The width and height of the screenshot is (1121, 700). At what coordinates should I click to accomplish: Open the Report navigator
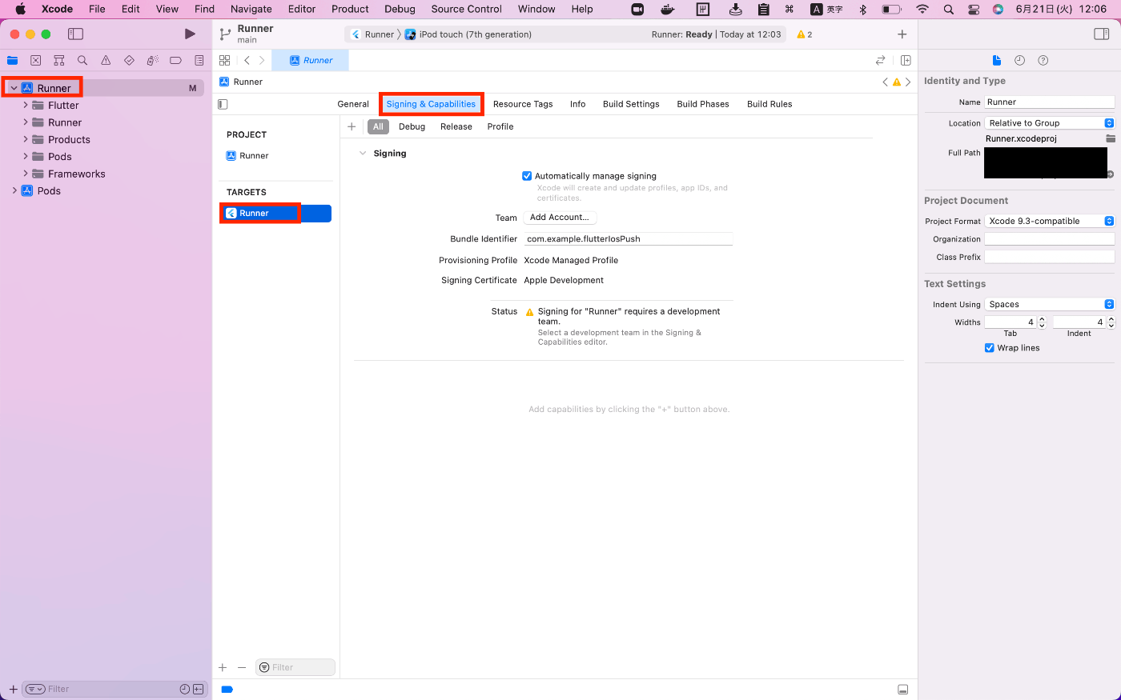point(199,60)
